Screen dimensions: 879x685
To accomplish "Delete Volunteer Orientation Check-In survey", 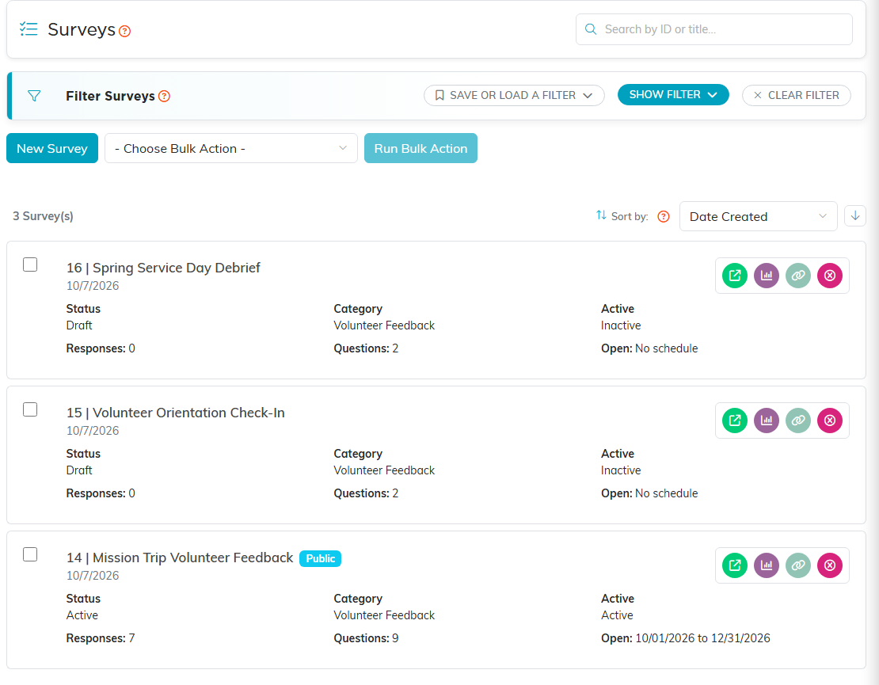I will click(x=830, y=421).
